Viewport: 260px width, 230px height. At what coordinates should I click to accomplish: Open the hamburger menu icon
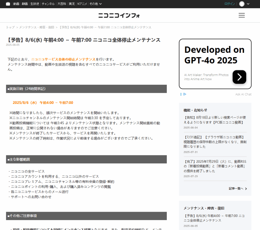pos(241,15)
